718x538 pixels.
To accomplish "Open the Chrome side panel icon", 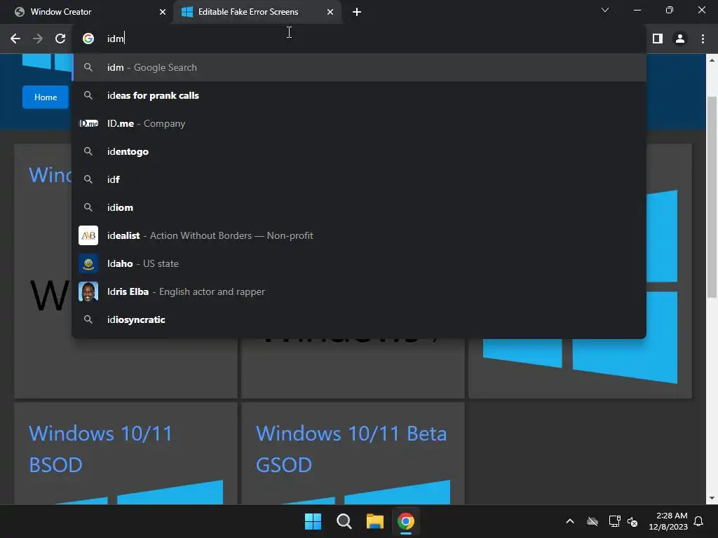I will click(x=658, y=39).
